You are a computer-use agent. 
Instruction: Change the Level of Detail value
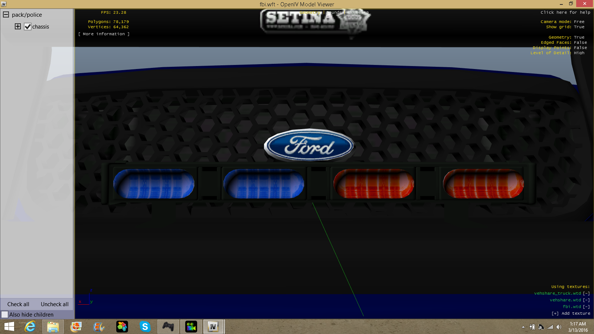(579, 53)
